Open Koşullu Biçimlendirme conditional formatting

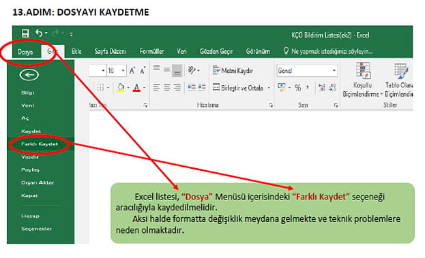pos(362,80)
